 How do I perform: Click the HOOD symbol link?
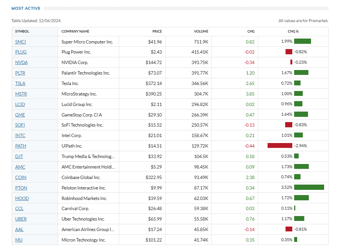22,198
